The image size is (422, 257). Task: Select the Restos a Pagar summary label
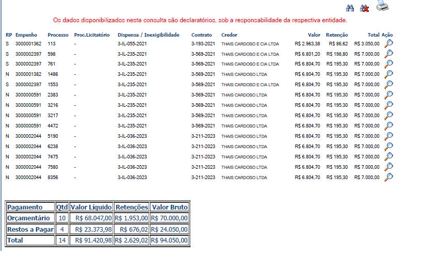tap(30, 229)
